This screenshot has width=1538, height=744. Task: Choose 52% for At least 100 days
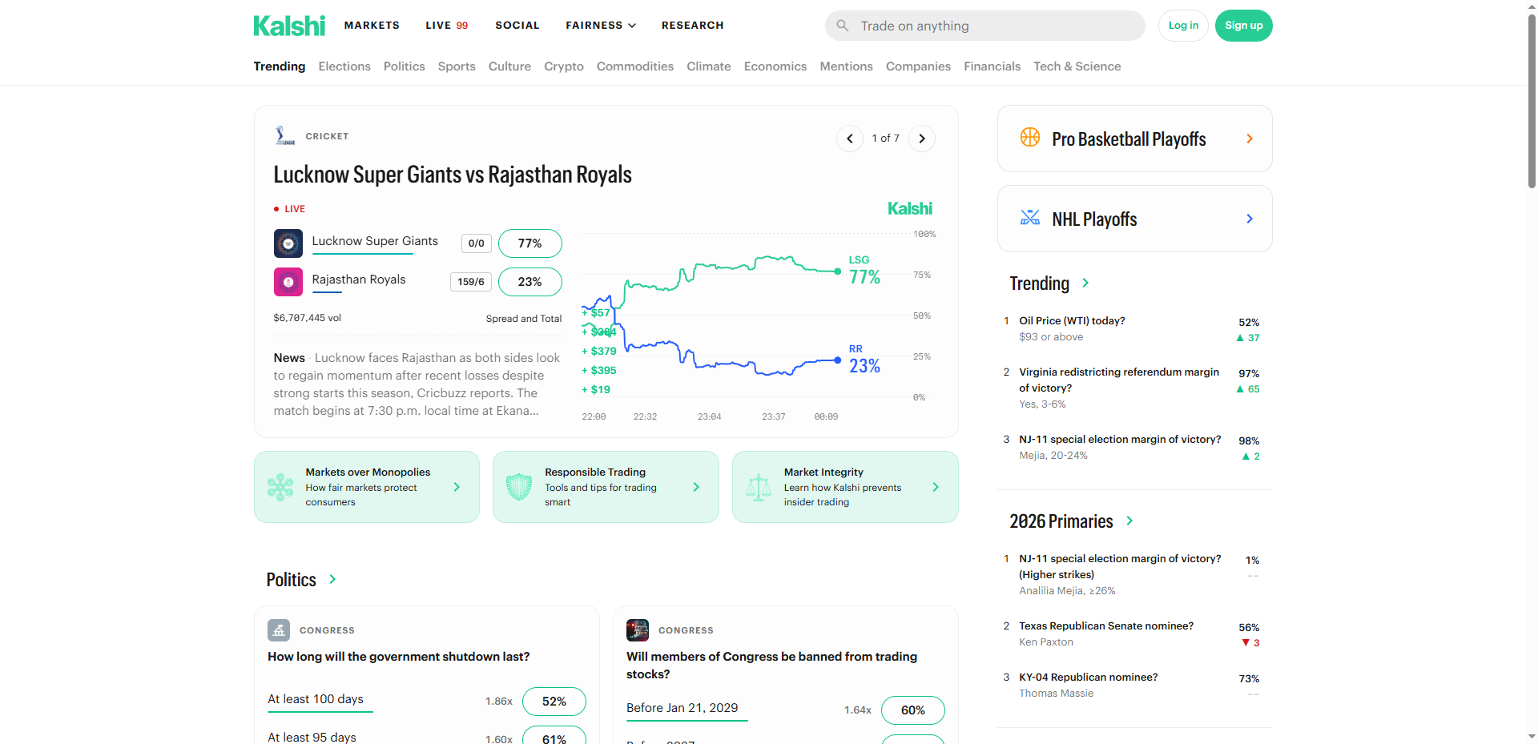[x=554, y=702]
